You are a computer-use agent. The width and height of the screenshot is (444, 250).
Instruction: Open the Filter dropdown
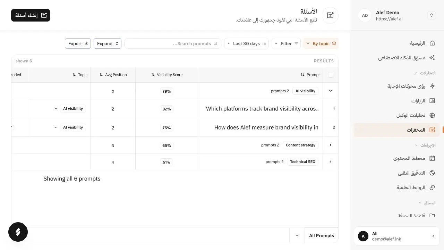pyautogui.click(x=286, y=43)
